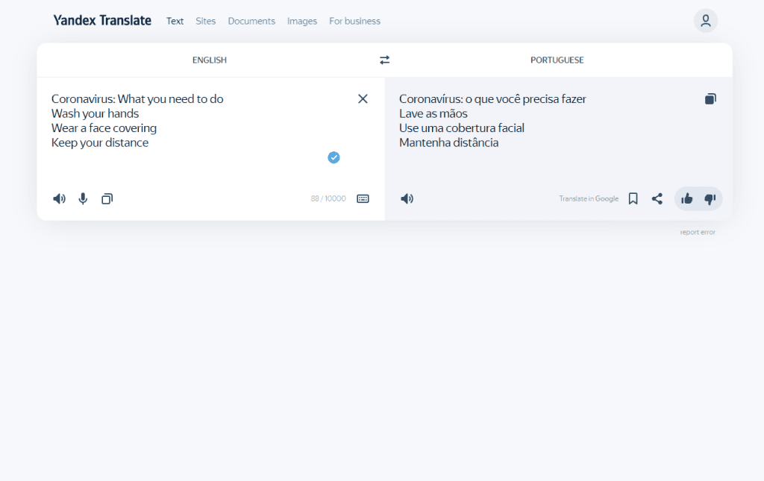
Task: Switch to the Documents tab
Action: (x=251, y=21)
